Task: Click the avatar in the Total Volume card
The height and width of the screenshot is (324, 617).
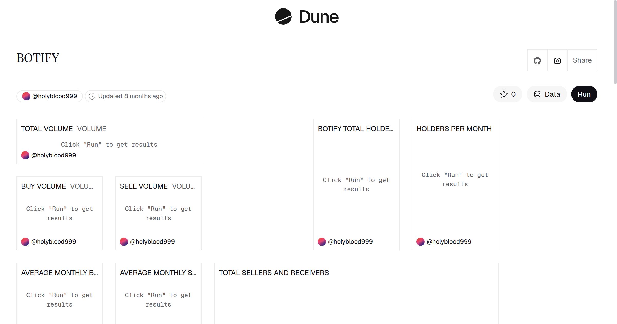Action: click(25, 155)
